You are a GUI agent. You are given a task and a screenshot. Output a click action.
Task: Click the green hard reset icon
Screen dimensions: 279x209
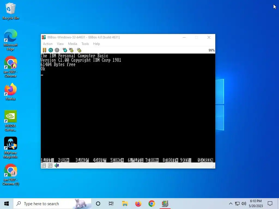pyautogui.click(x=51, y=50)
